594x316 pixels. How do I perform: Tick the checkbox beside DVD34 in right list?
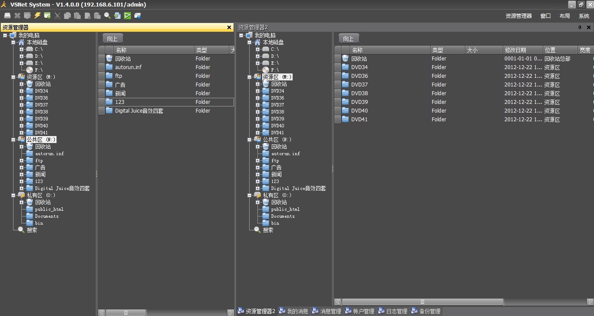tap(337, 67)
